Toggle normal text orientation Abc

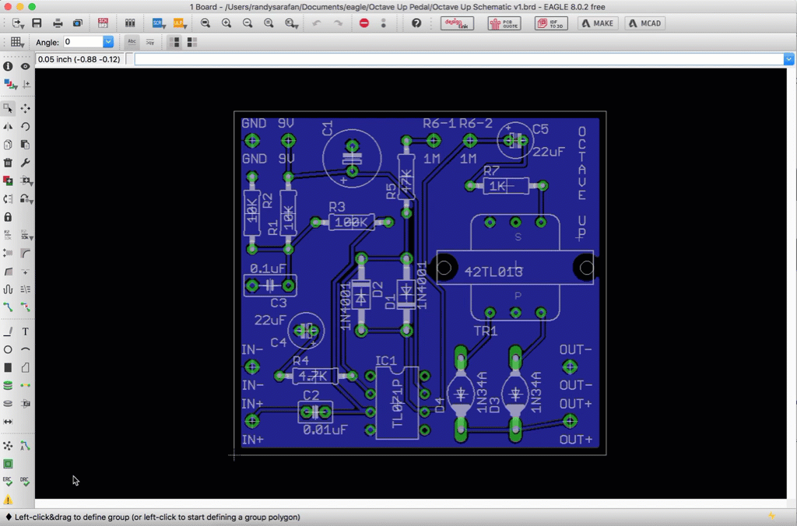(x=132, y=42)
